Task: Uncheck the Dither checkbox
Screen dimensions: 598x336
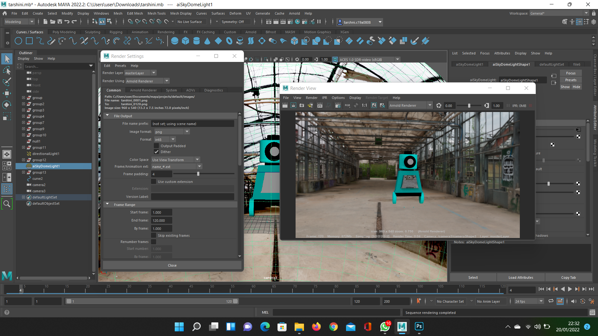Action: tap(156, 152)
